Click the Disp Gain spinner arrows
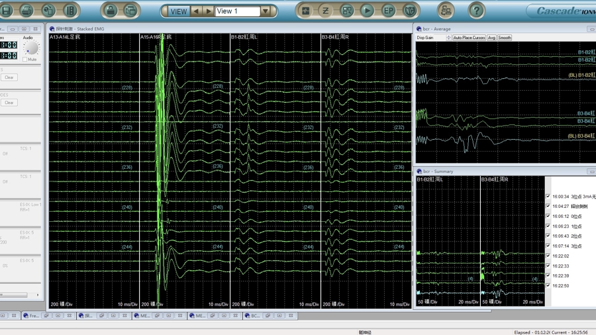 [448, 38]
